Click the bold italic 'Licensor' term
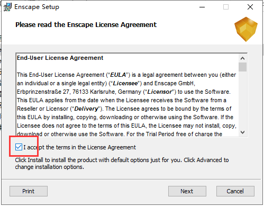The image size is (264, 206). (160, 92)
